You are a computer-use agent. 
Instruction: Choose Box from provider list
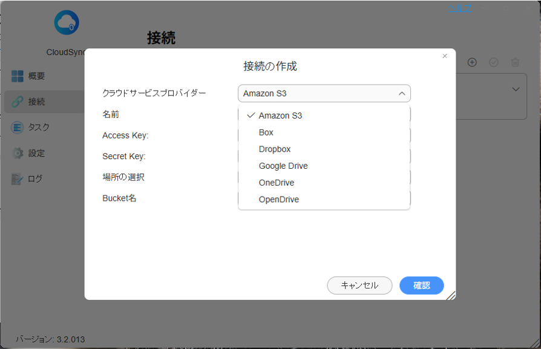click(324, 132)
